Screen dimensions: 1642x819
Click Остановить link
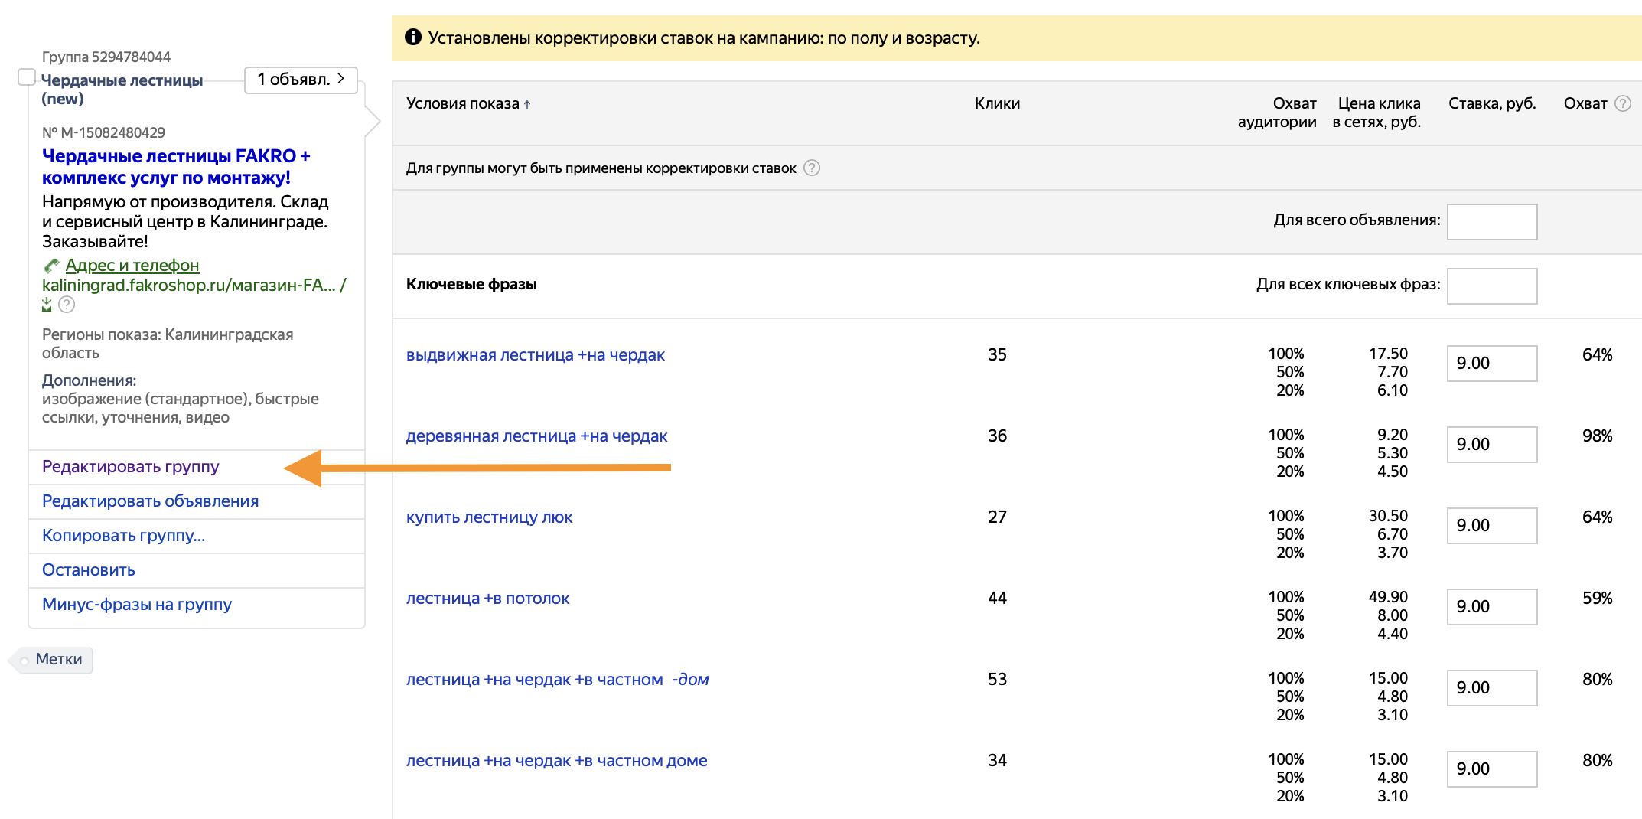(x=89, y=570)
